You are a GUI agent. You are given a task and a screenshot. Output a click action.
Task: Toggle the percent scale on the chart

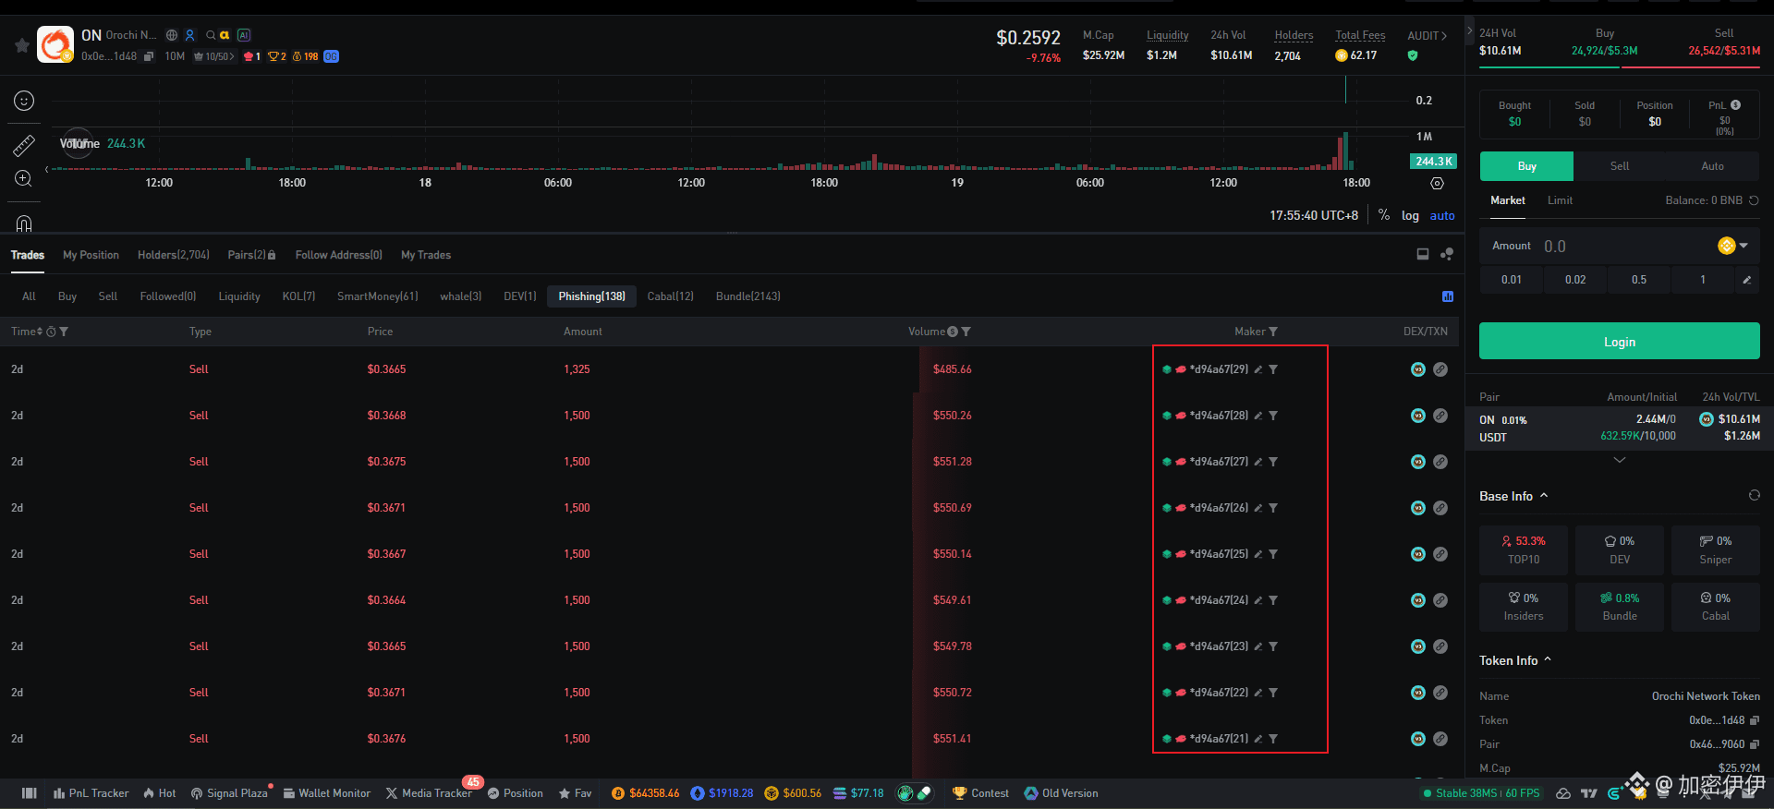(x=1383, y=214)
